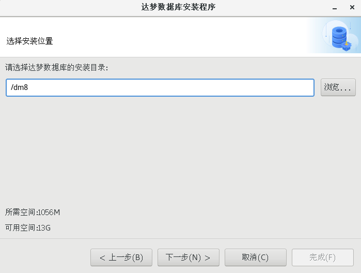Click the database installer logo image
The width and height of the screenshot is (361, 273).
tap(341, 36)
